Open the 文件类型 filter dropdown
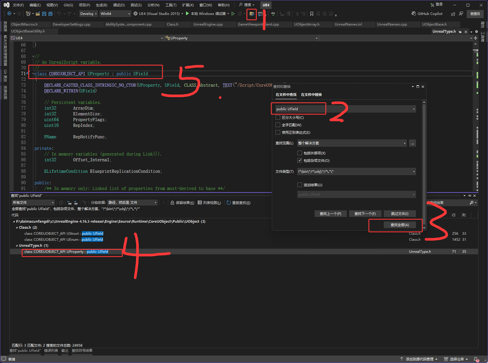This screenshot has width=488, height=363. (357, 171)
